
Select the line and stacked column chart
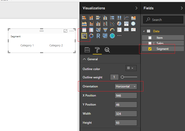91,24
